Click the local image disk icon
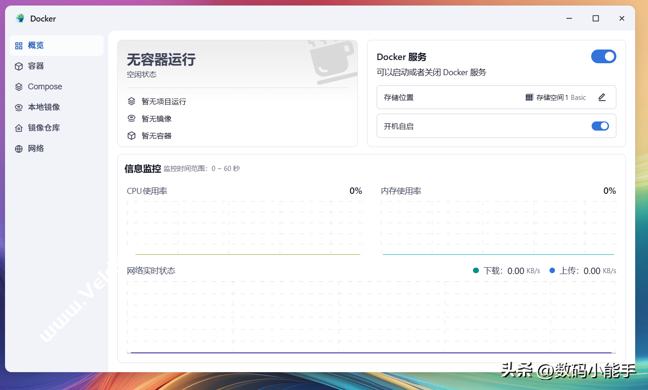 click(19, 108)
